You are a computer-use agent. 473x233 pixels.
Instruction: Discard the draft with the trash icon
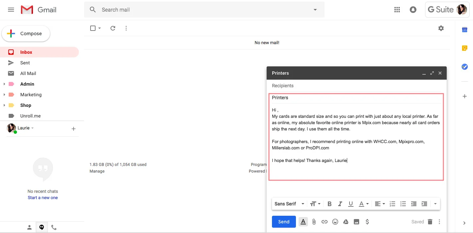pos(430,222)
